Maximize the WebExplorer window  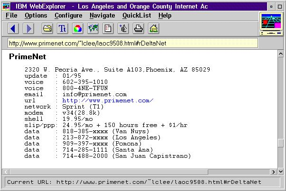[280, 7]
